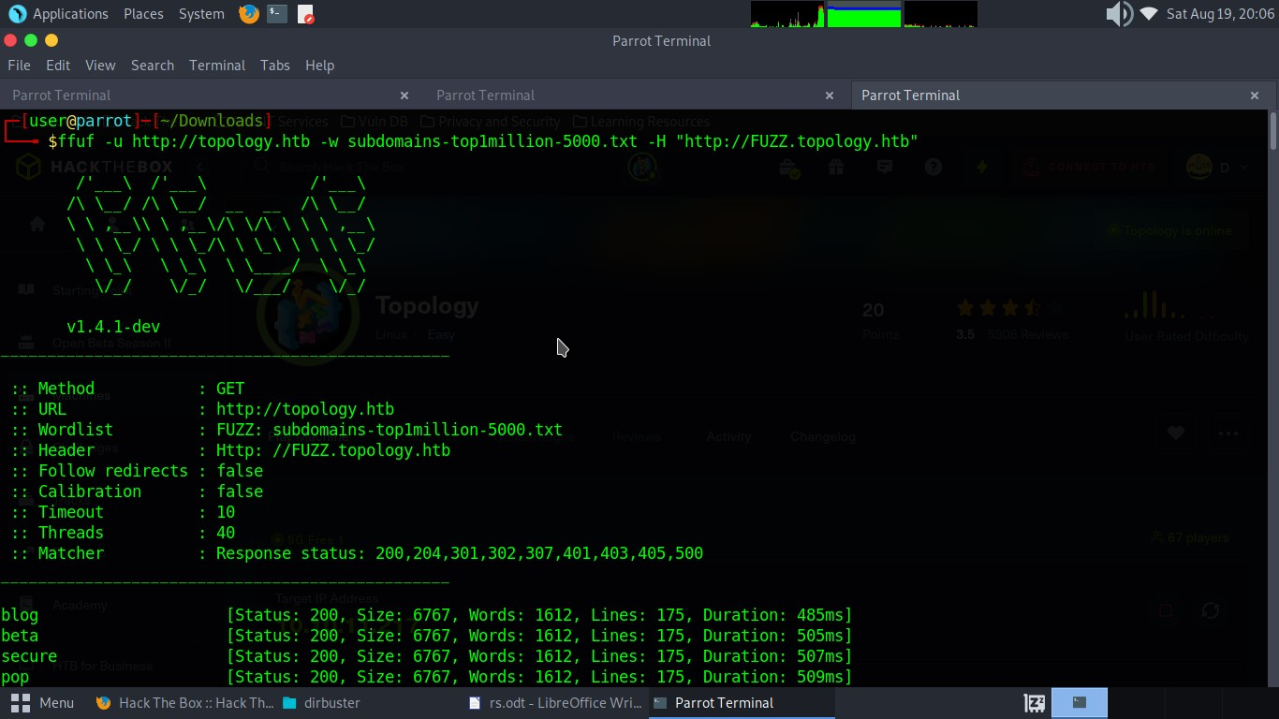The height and width of the screenshot is (719, 1279).
Task: Click the Parrot logo Applications icon
Action: pos(17,14)
